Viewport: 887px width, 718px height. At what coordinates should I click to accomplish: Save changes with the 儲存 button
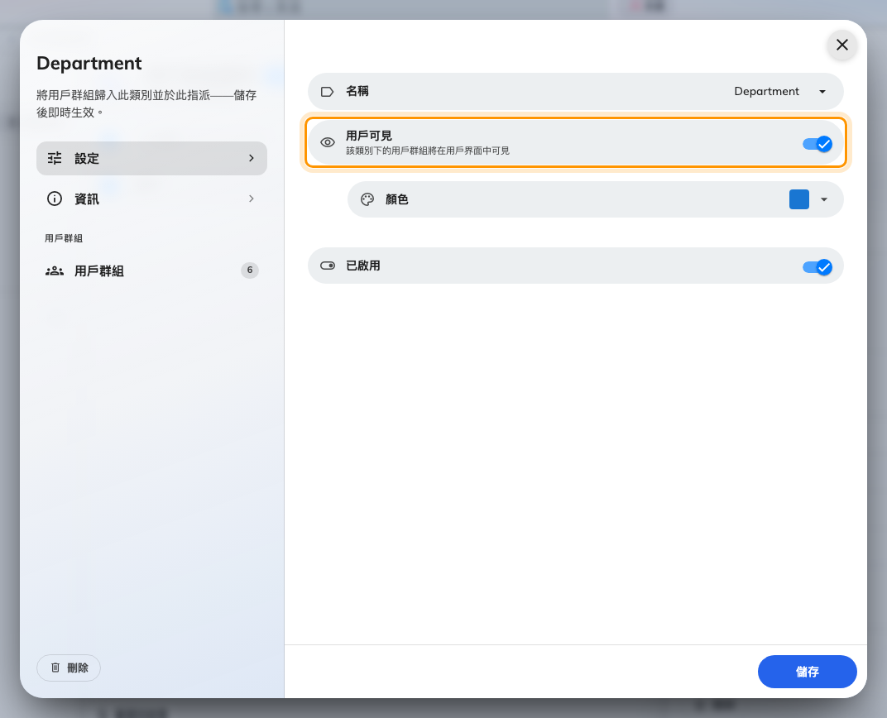808,672
